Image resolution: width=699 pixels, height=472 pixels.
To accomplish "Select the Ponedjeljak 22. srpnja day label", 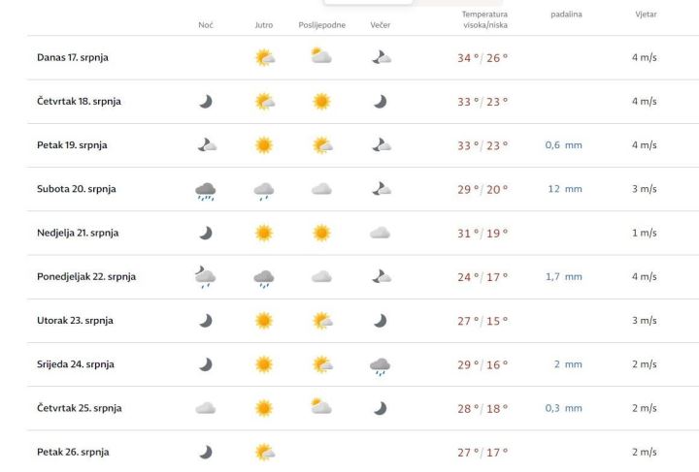I will pos(86,276).
